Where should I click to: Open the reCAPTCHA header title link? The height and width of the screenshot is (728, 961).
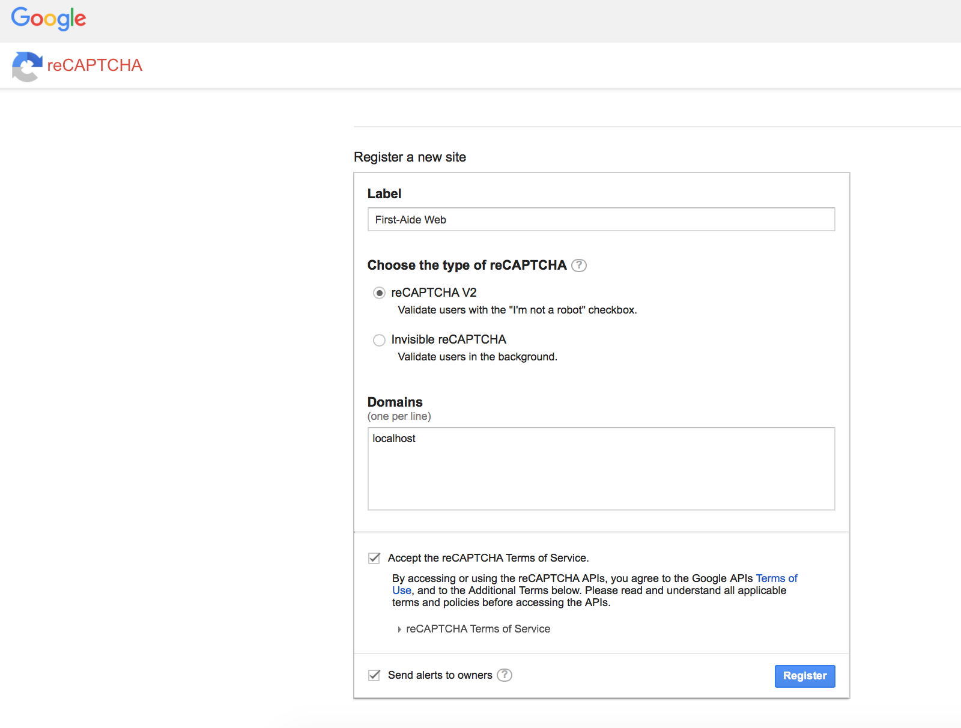point(94,65)
